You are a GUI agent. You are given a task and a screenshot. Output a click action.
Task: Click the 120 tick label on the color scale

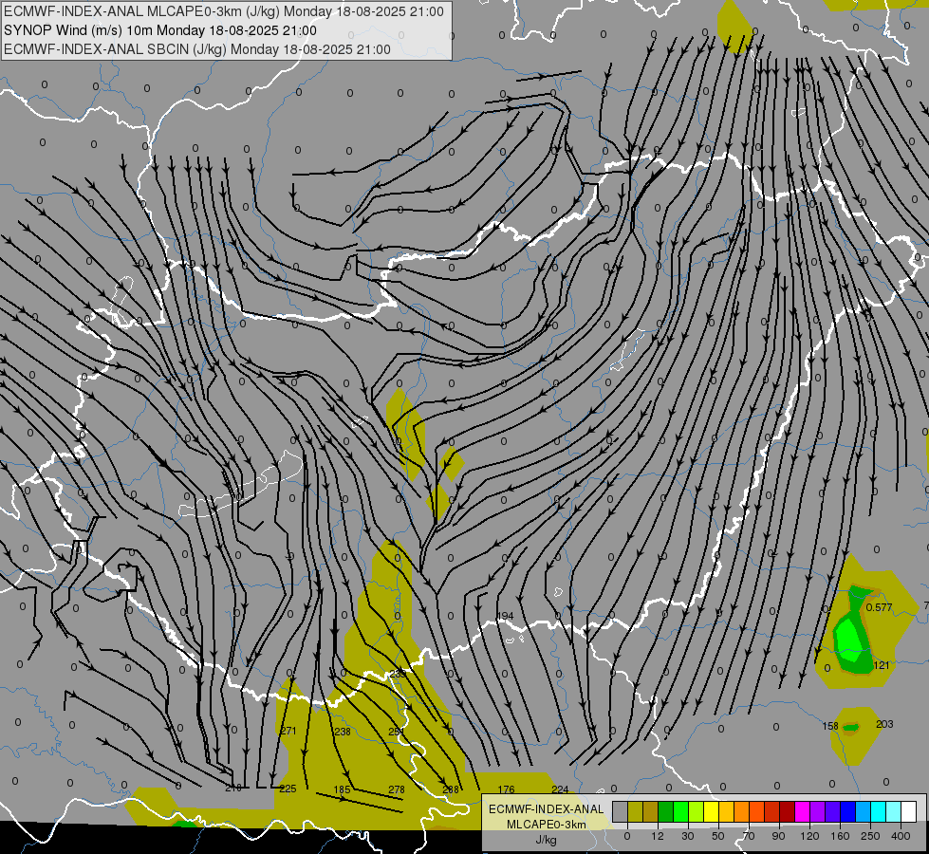click(x=809, y=836)
